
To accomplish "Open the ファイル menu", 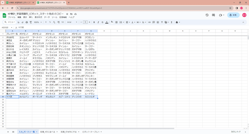I will click(x=12, y=17).
